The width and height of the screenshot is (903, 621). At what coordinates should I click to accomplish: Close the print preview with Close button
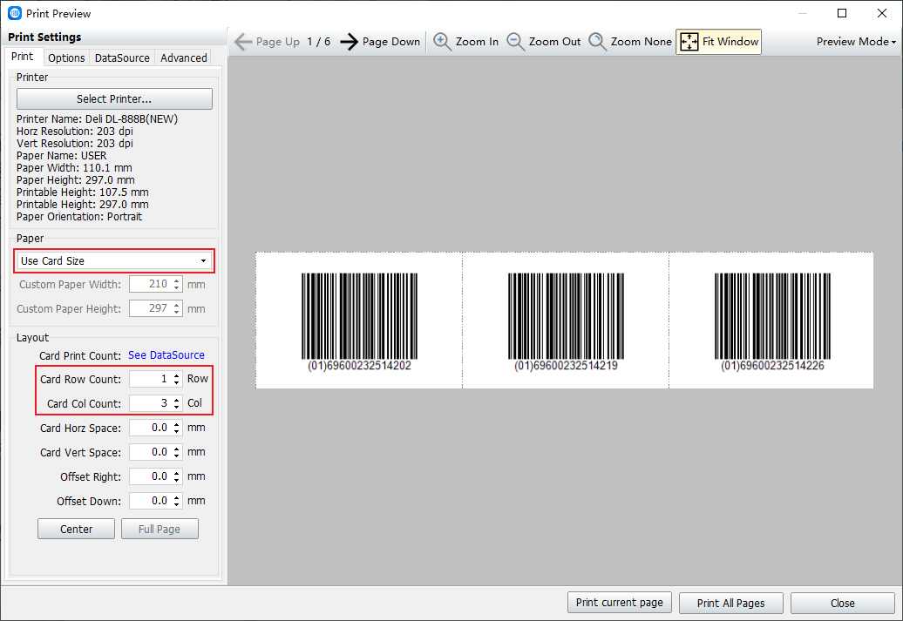[843, 603]
